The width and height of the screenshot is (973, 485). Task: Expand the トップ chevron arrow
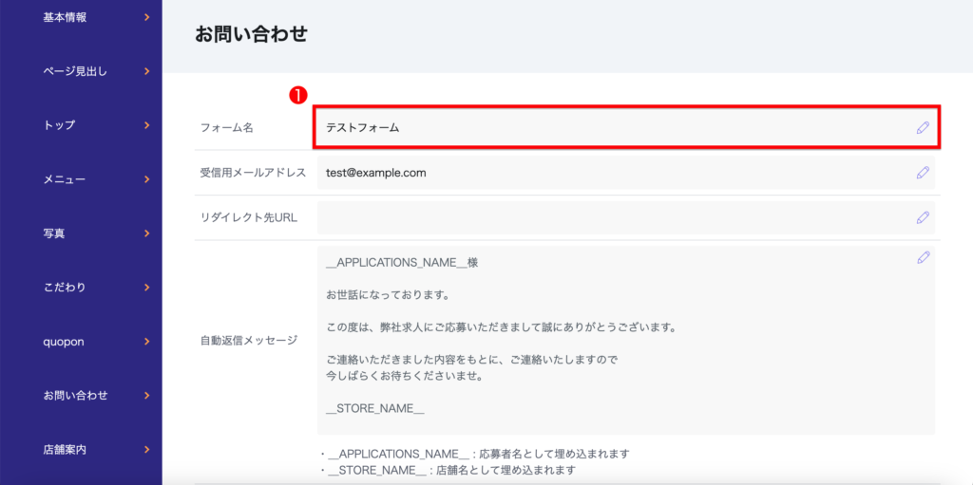(x=146, y=125)
